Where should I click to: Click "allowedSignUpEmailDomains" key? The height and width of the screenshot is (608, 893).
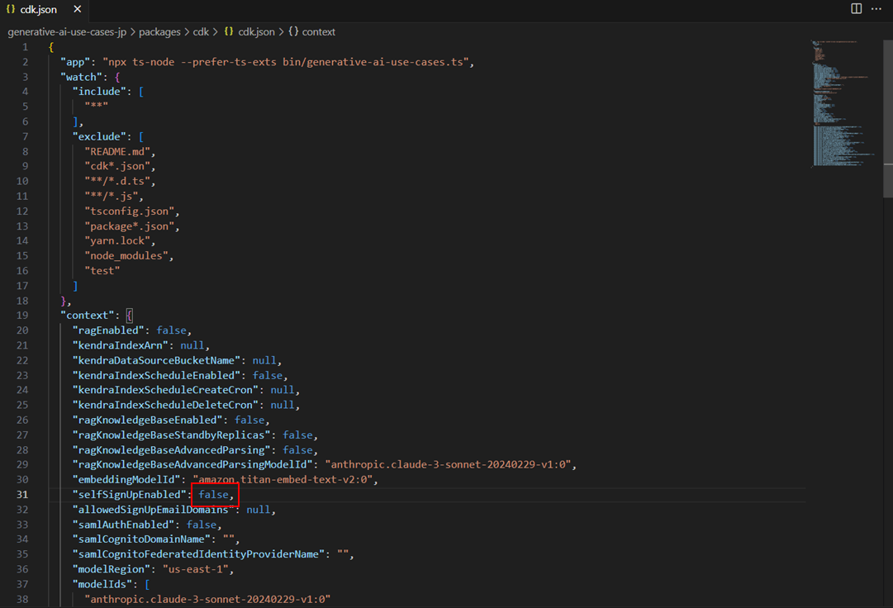pos(153,510)
